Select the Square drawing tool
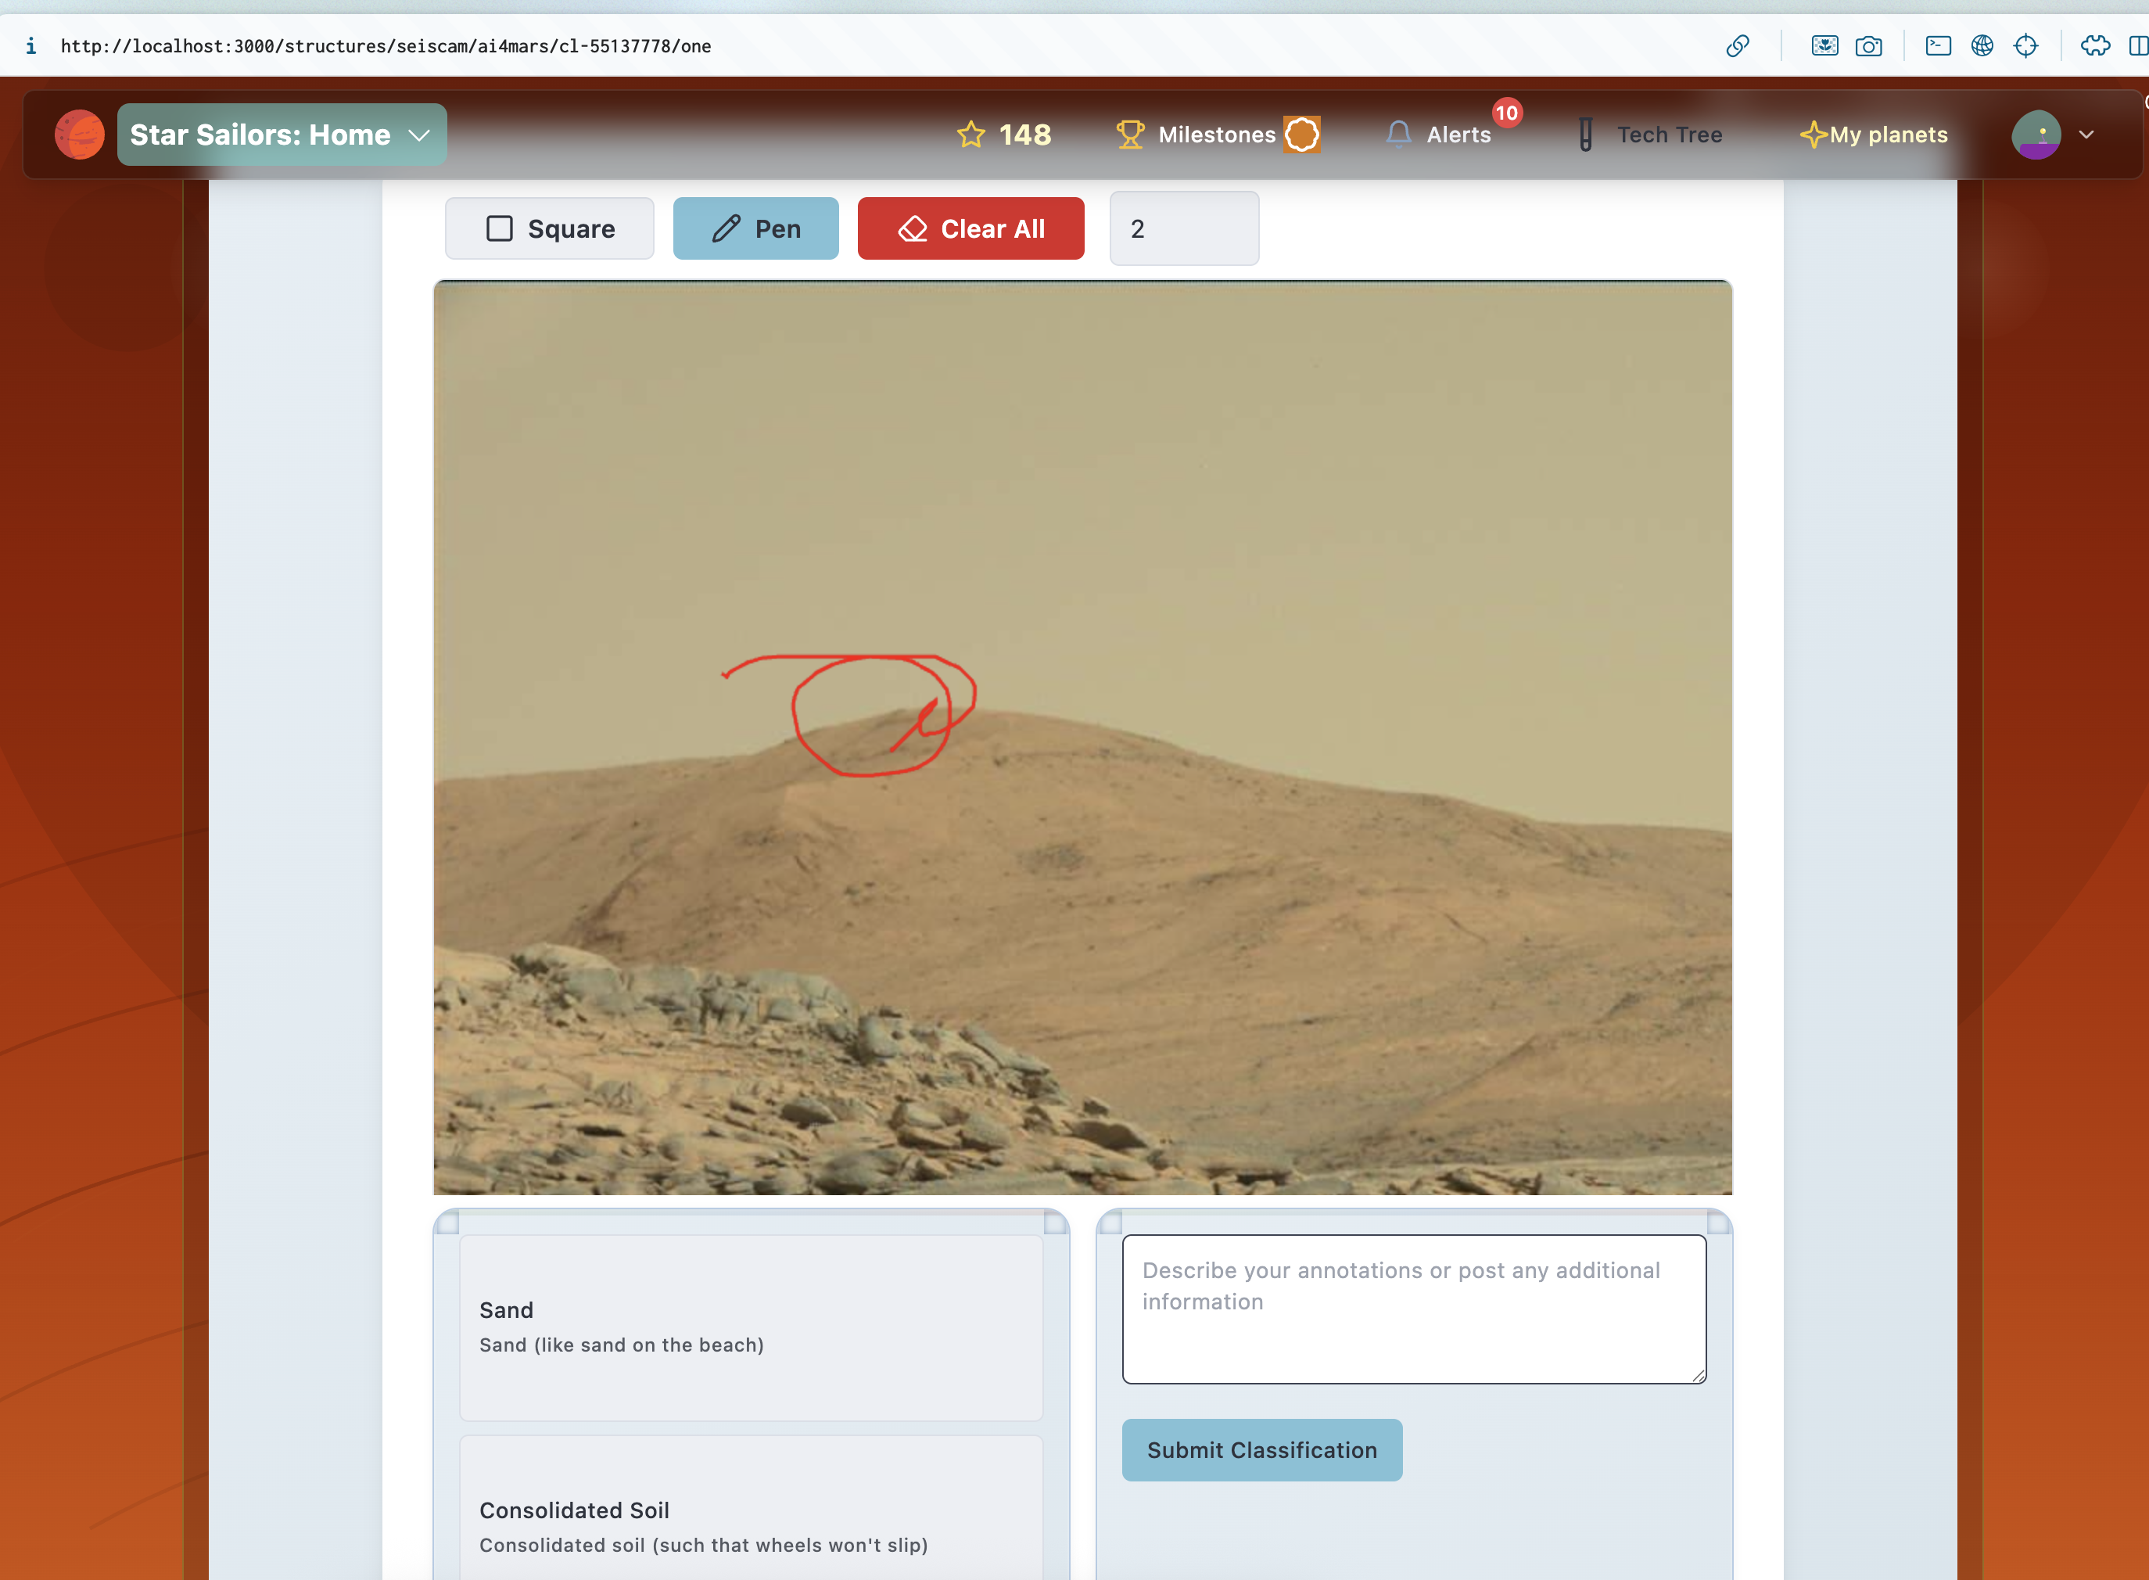The width and height of the screenshot is (2149, 1580). click(550, 228)
